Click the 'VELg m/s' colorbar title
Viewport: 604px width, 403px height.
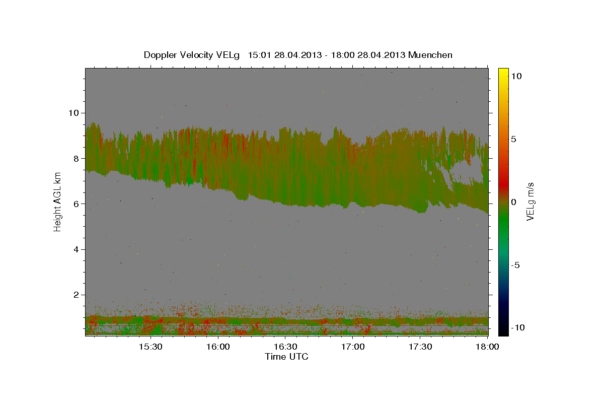[x=531, y=202]
